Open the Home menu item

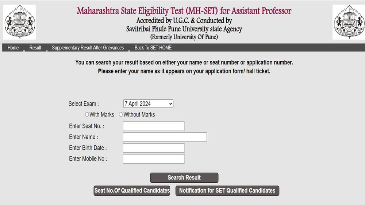(13, 48)
